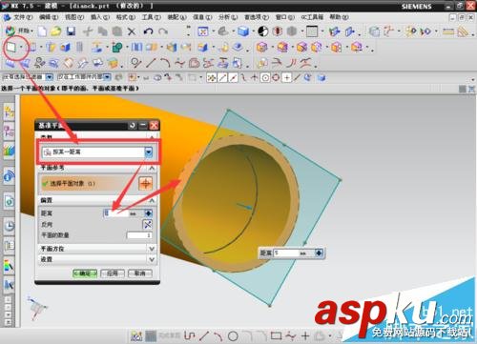This screenshot has width=477, height=344.
Task: Click the Redo arrow icon
Action: (163, 31)
